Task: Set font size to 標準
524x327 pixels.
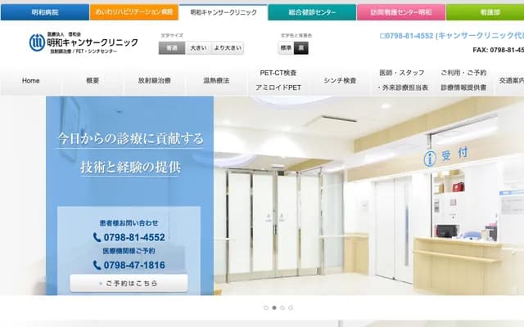Action: [172, 48]
